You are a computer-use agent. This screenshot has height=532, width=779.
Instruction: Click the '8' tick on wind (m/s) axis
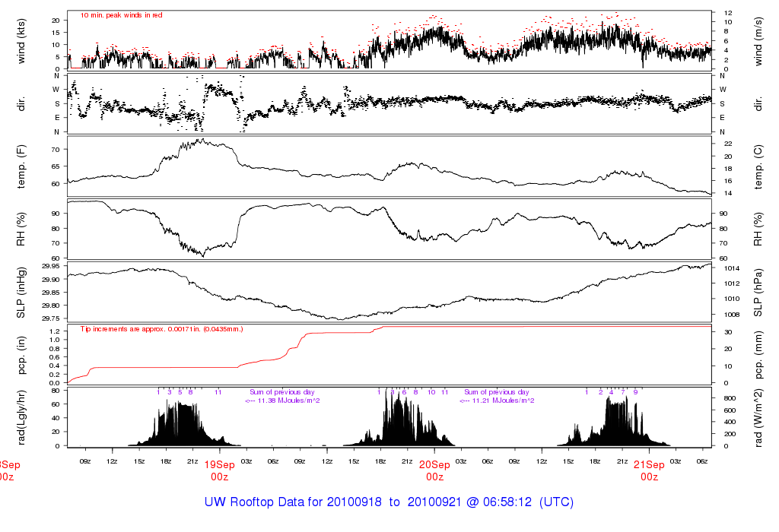click(x=727, y=31)
